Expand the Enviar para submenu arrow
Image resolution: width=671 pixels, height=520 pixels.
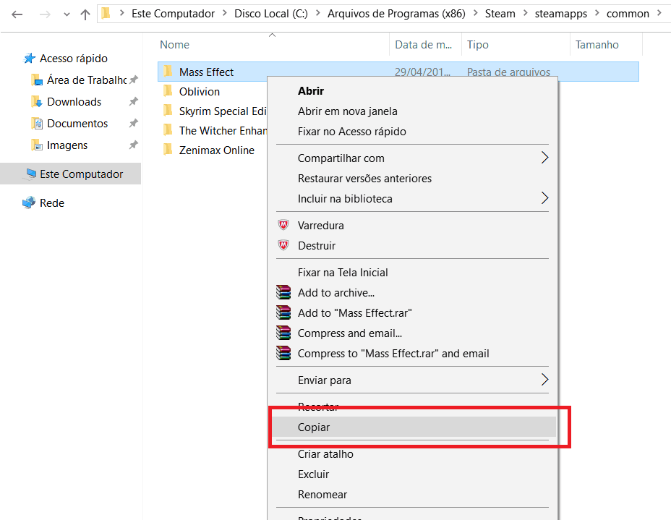coord(544,379)
